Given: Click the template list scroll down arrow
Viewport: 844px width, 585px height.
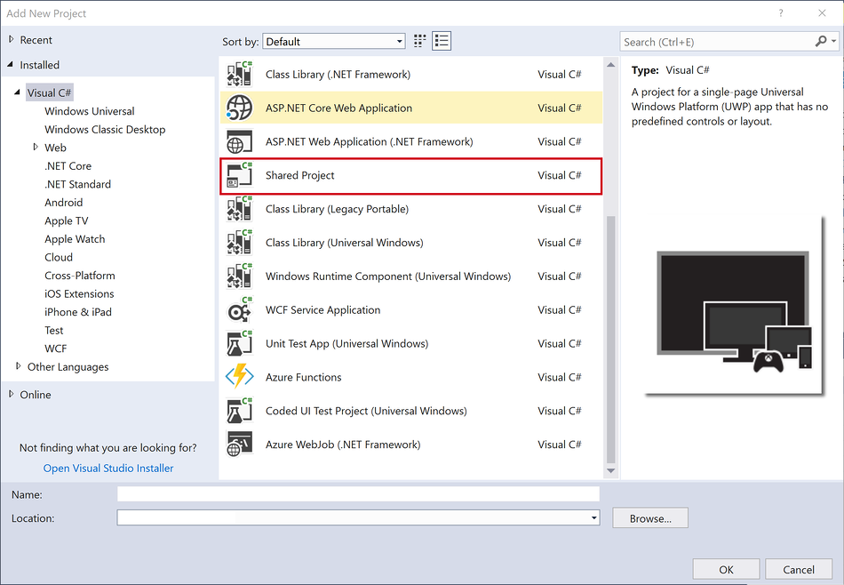Looking at the screenshot, I should (x=610, y=471).
